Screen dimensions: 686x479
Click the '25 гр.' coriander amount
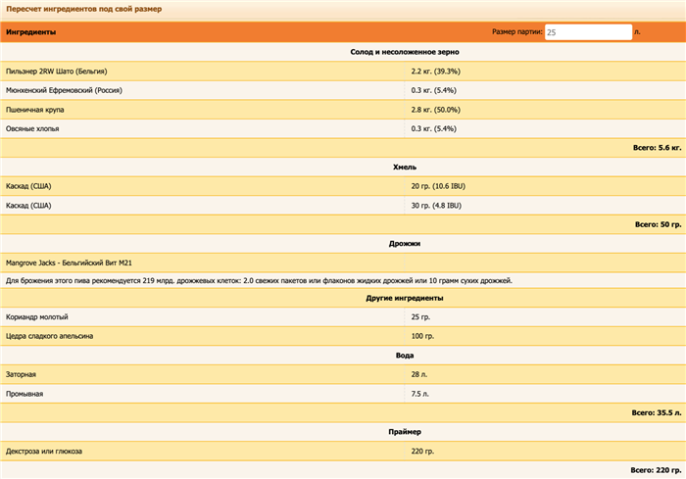(420, 317)
